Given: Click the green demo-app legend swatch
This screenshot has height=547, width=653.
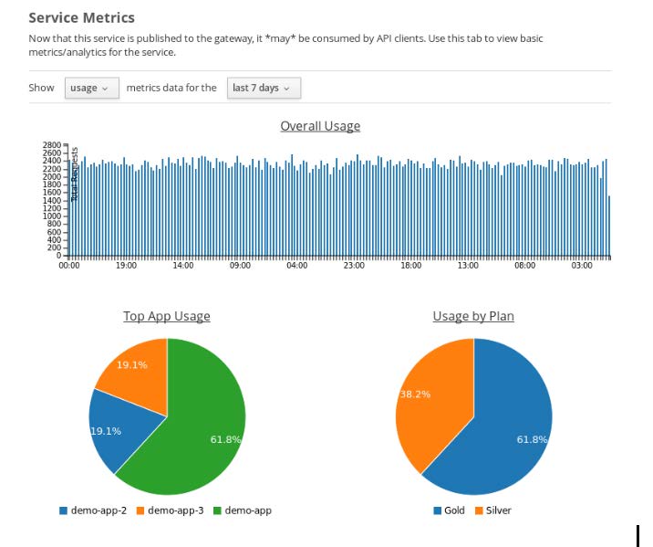Looking at the screenshot, I should point(217,510).
